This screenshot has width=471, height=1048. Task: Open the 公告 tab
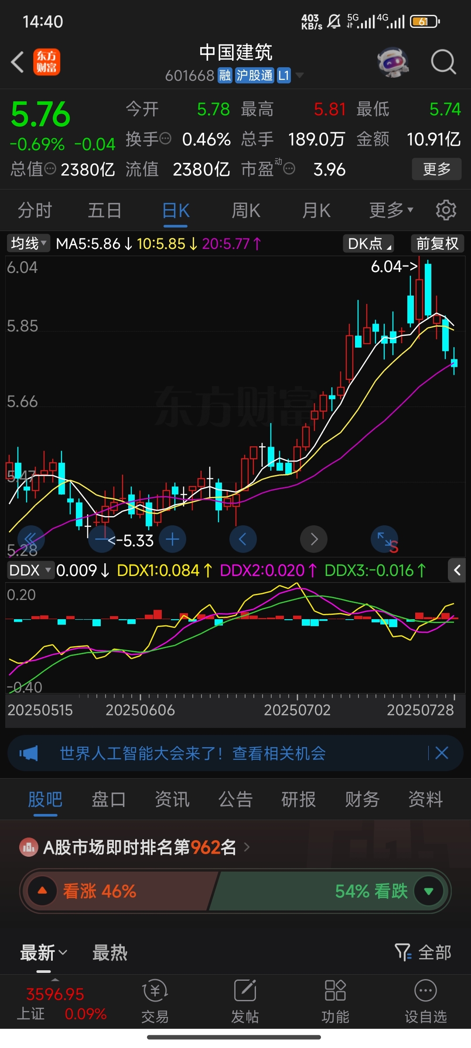235,800
